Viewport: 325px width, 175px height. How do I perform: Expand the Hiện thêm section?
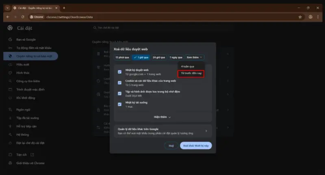[162, 117]
